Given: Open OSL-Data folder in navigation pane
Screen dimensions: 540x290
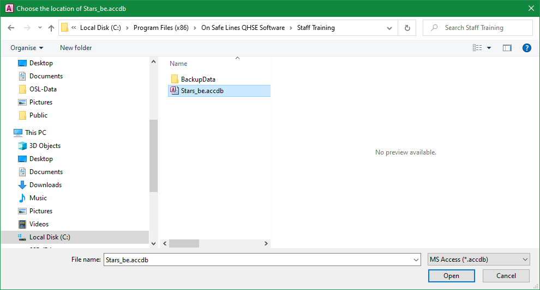Looking at the screenshot, I should tap(43, 89).
